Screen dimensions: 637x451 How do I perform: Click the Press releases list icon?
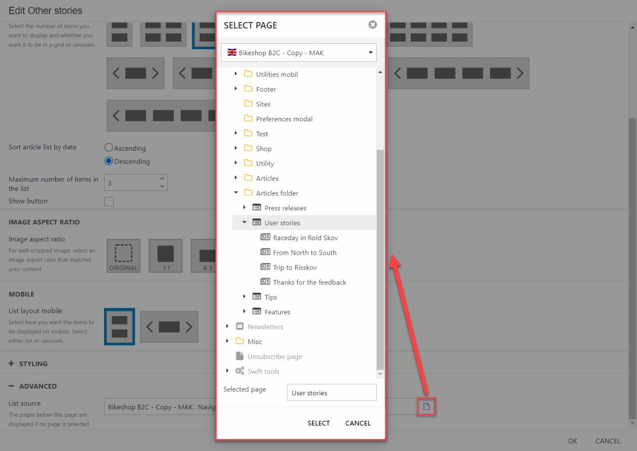click(x=257, y=208)
